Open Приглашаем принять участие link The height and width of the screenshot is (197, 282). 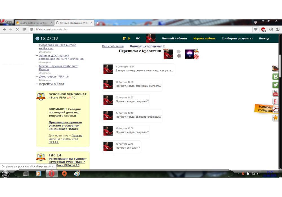65,126
